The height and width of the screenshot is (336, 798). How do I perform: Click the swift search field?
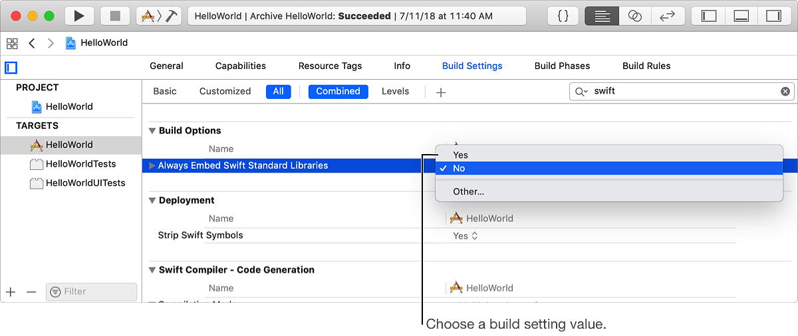tap(682, 92)
